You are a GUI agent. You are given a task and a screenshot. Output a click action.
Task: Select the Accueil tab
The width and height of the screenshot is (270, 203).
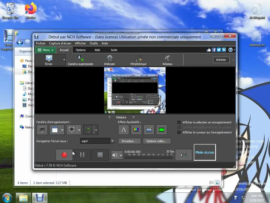[64, 50]
